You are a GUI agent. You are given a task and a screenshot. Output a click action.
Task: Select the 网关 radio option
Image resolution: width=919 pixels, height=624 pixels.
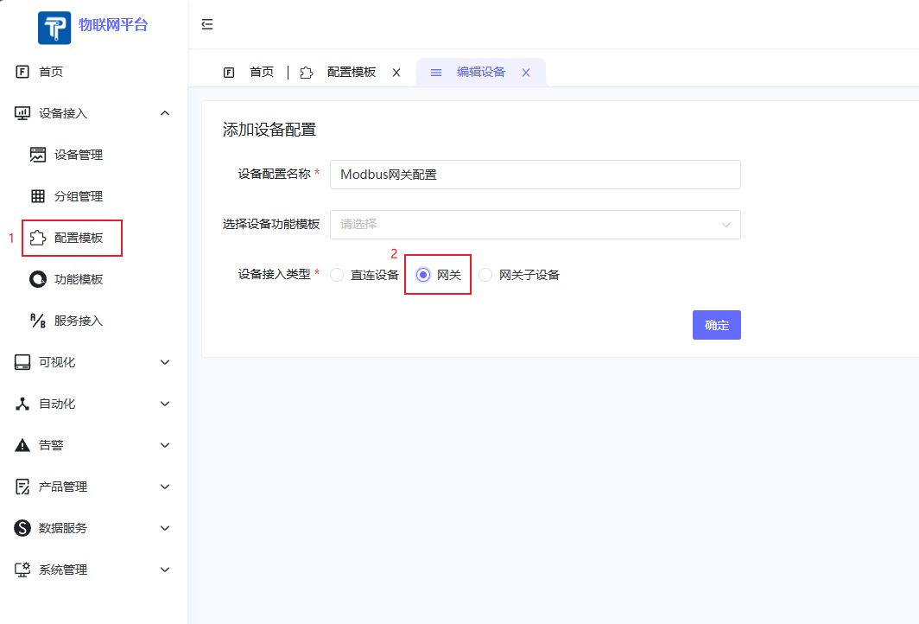point(423,275)
